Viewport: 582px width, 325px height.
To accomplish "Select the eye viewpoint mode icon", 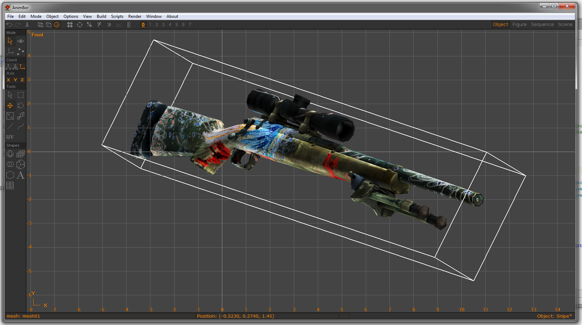I will [21, 41].
